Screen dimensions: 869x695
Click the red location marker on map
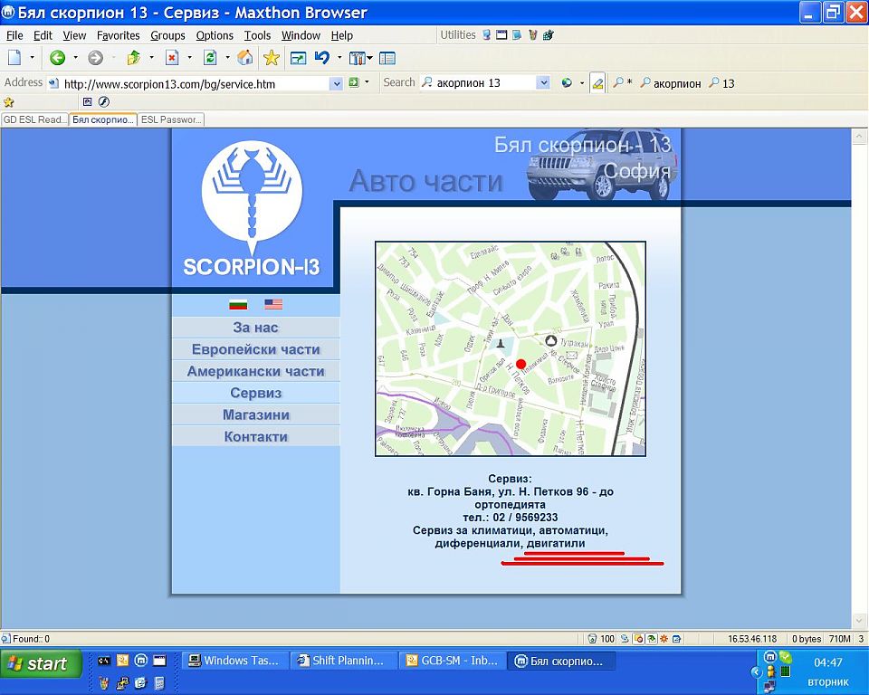pos(520,363)
